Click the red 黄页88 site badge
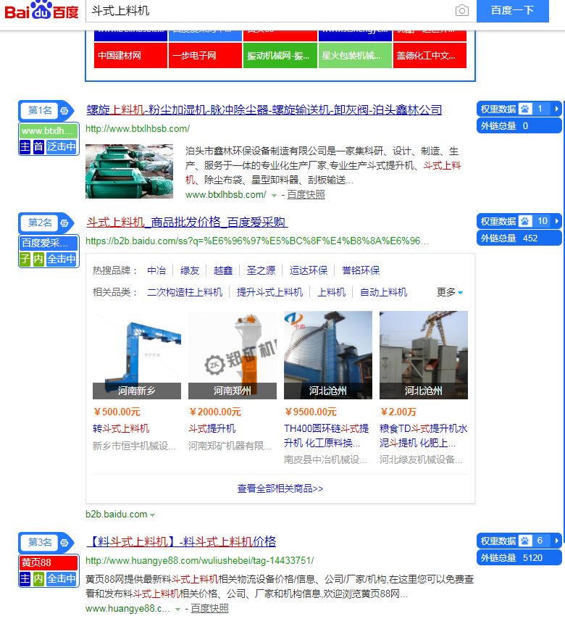The image size is (565, 624). [x=49, y=562]
